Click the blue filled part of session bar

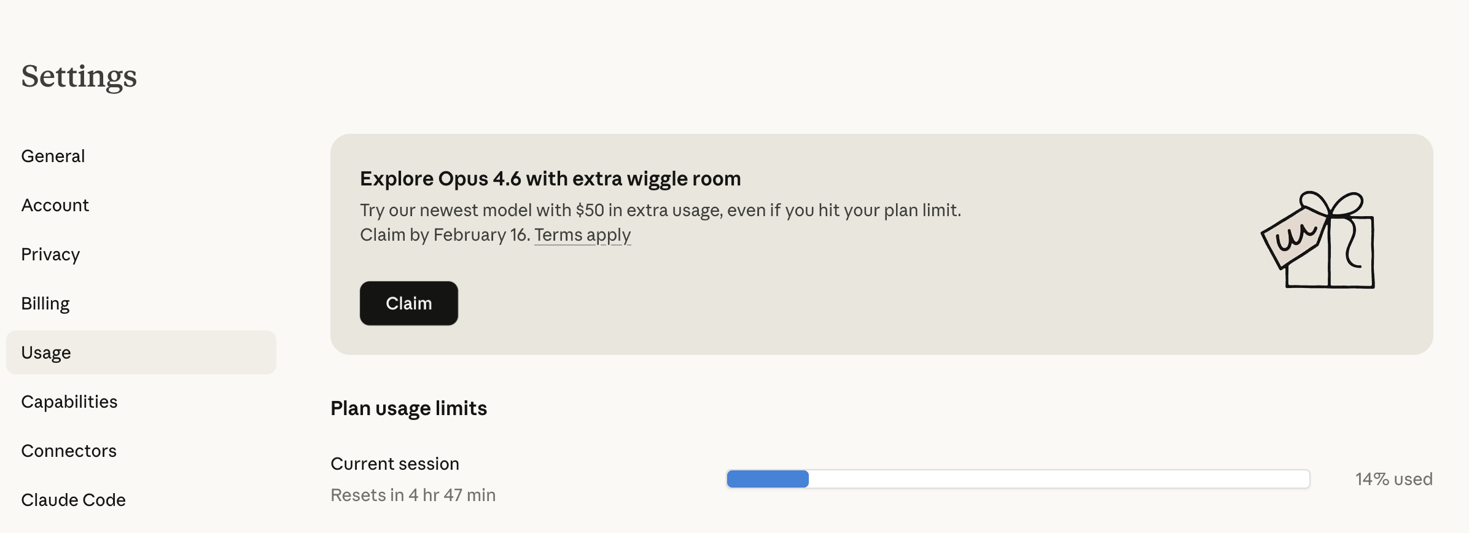pos(768,479)
